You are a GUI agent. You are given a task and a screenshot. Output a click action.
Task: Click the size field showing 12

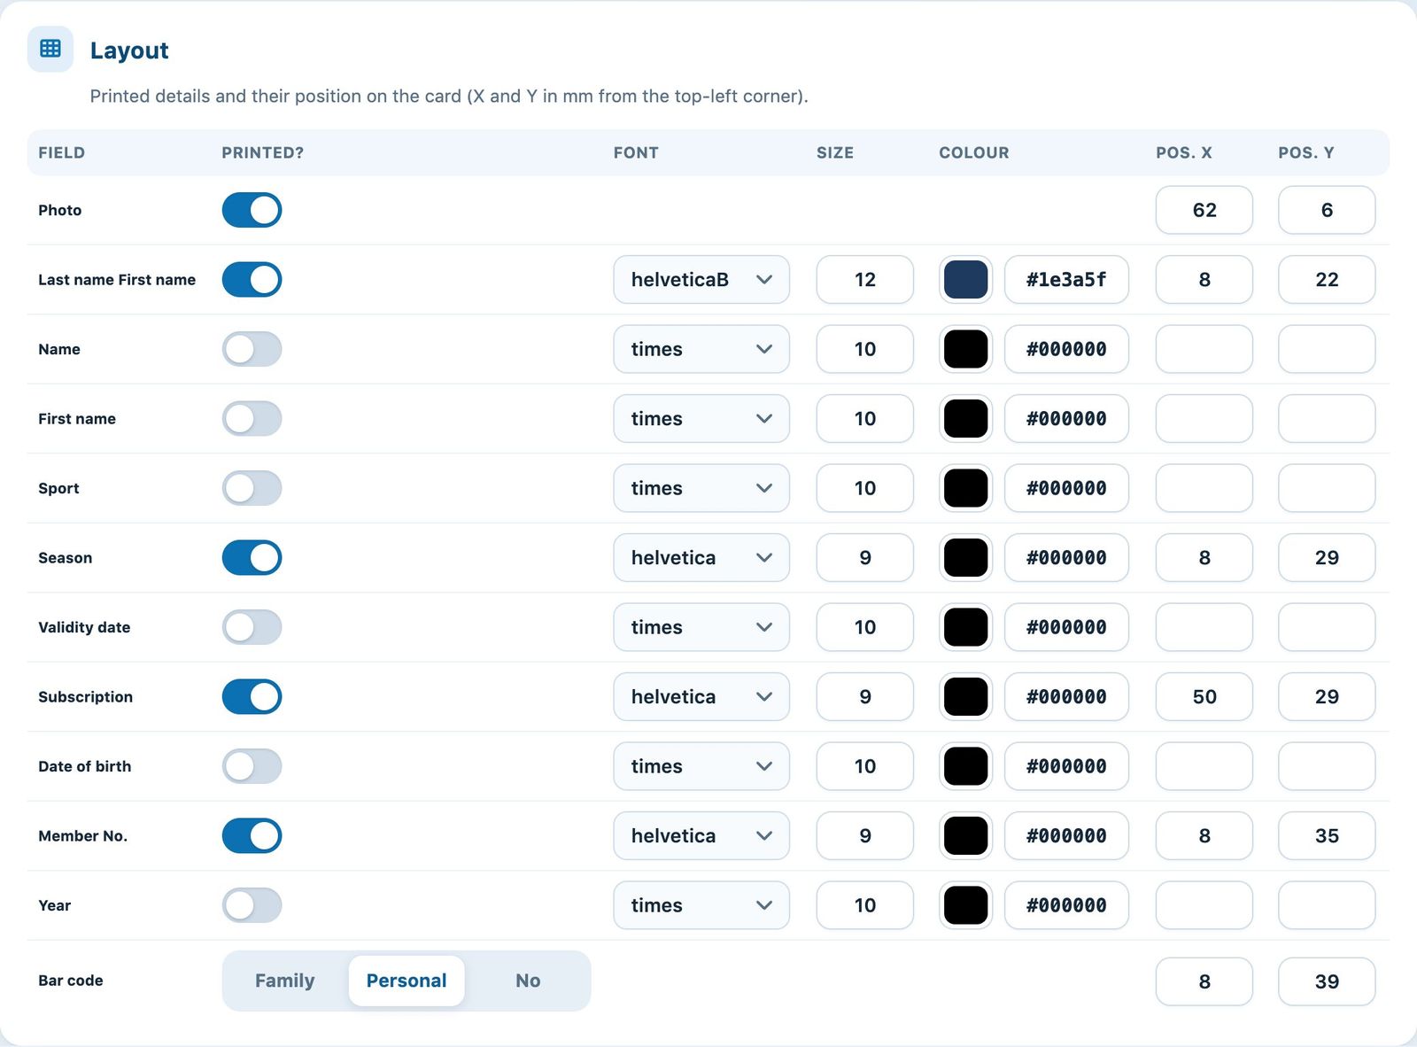865,280
